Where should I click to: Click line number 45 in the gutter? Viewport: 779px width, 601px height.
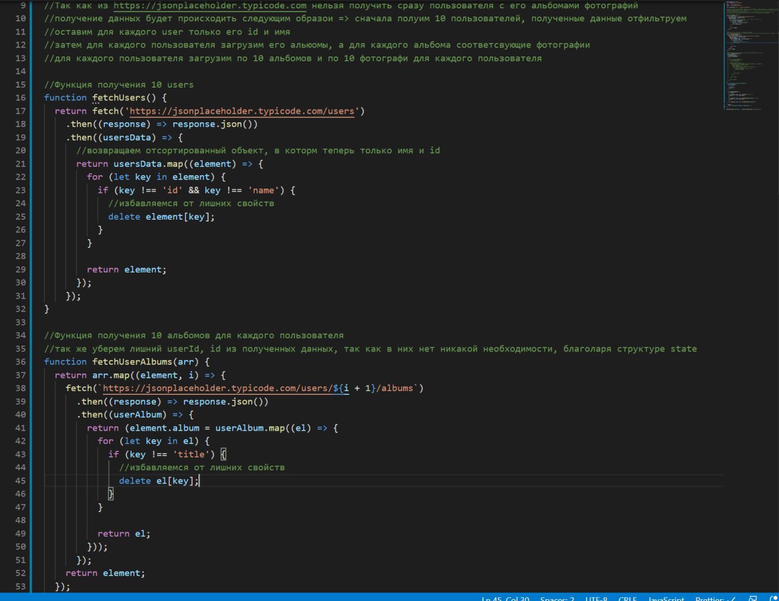pyautogui.click(x=21, y=481)
